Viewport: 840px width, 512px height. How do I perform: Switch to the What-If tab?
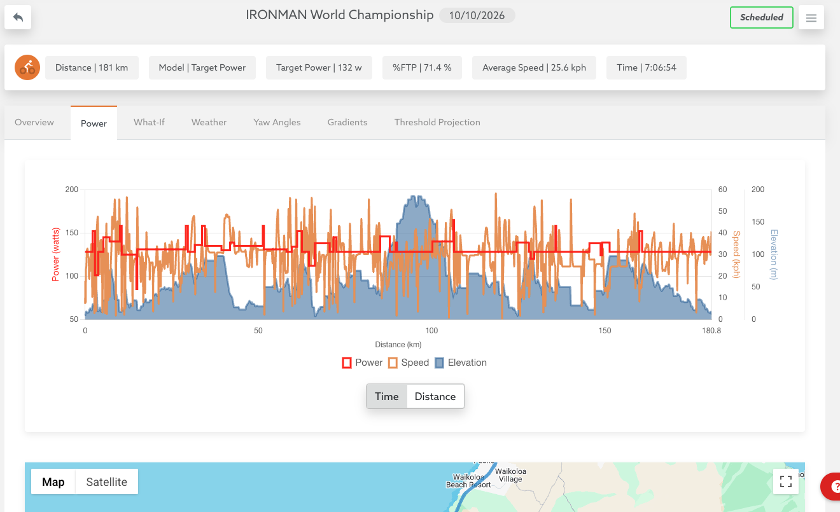[x=149, y=122]
